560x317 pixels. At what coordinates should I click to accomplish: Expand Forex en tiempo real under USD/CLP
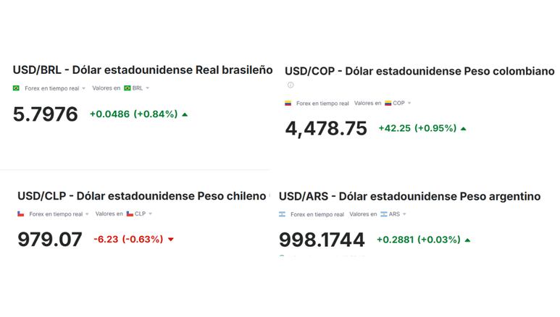tap(59, 214)
